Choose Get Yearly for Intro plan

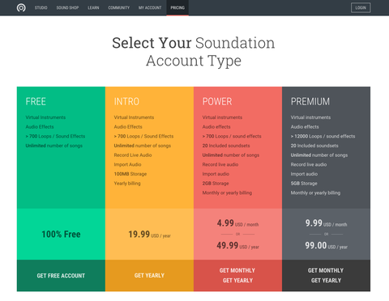(x=149, y=276)
